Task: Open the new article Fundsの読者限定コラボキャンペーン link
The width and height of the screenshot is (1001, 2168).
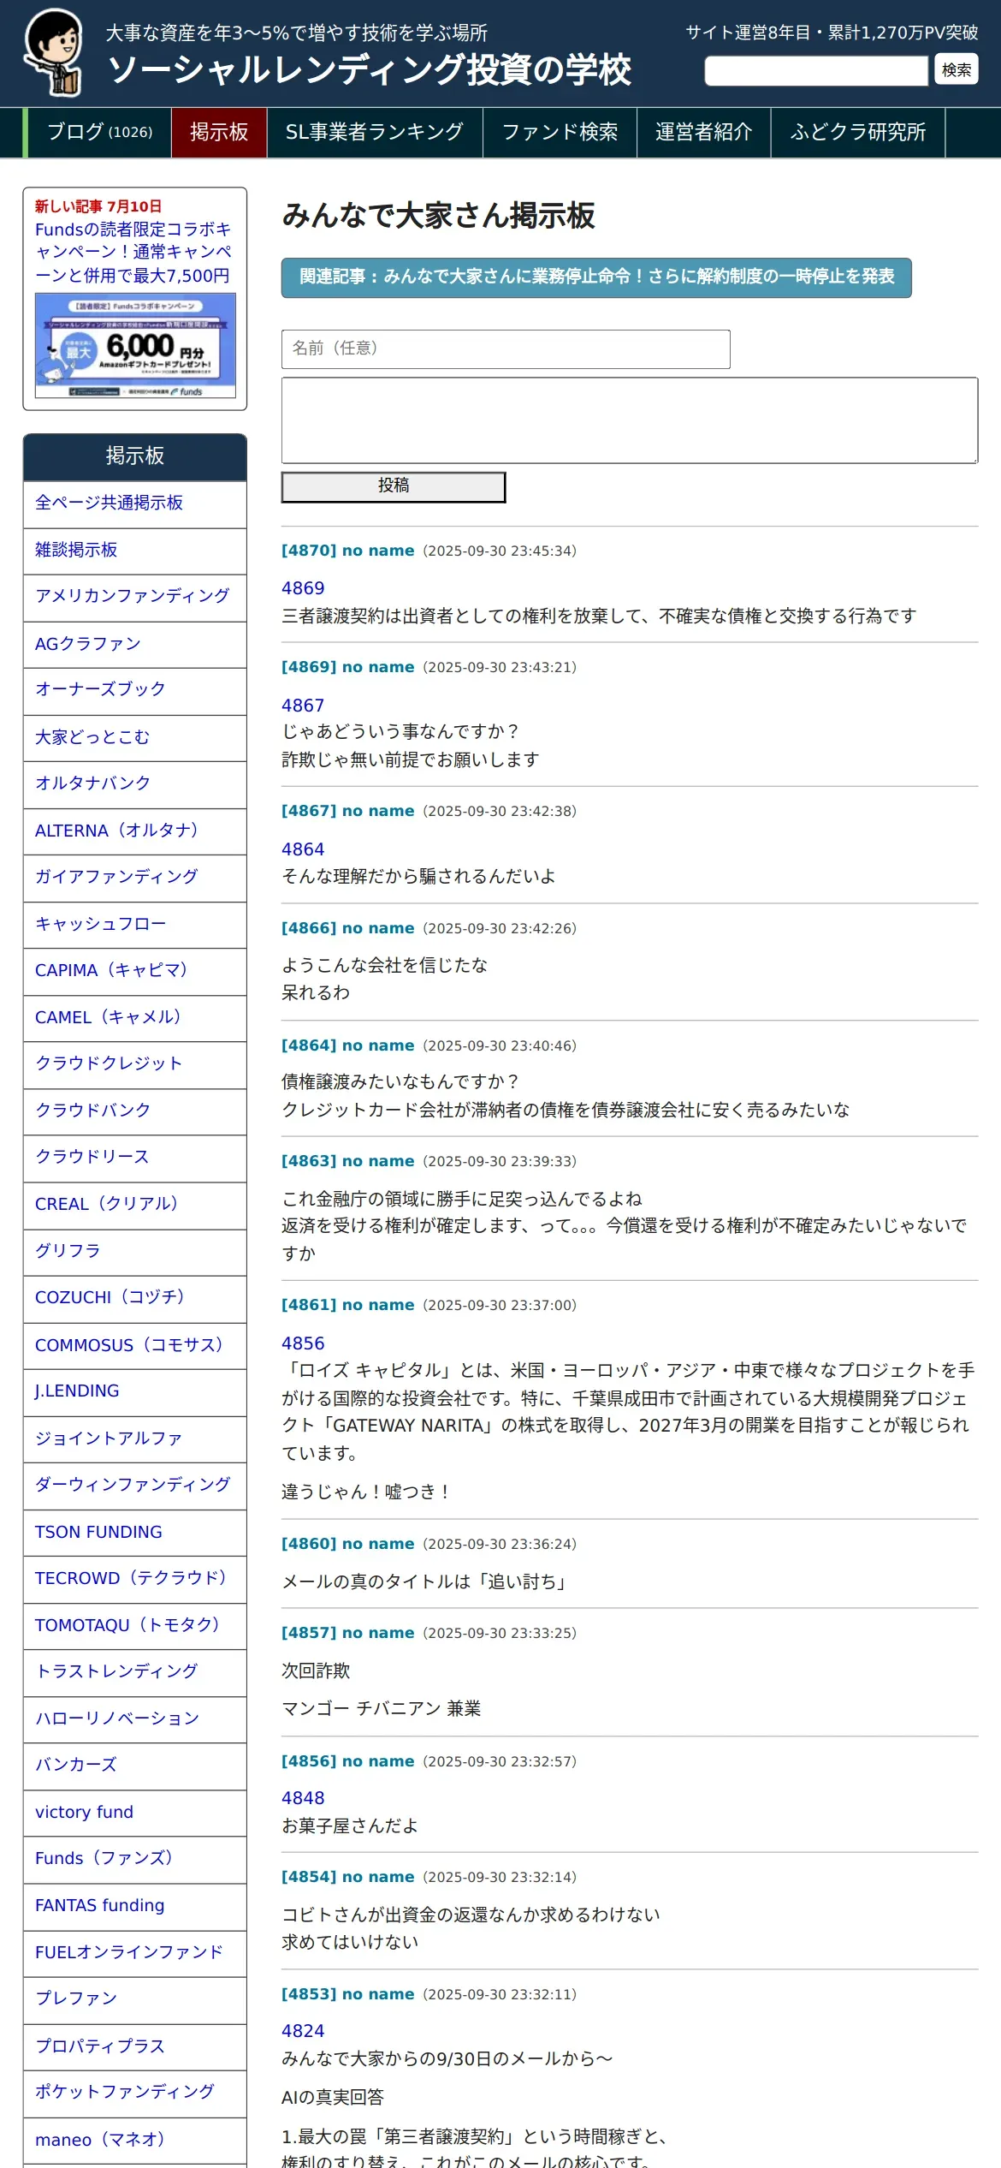Action: [133, 253]
